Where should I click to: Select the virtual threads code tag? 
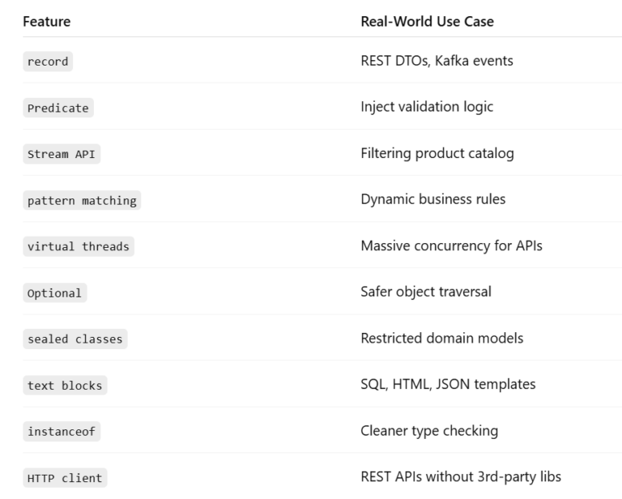point(78,246)
